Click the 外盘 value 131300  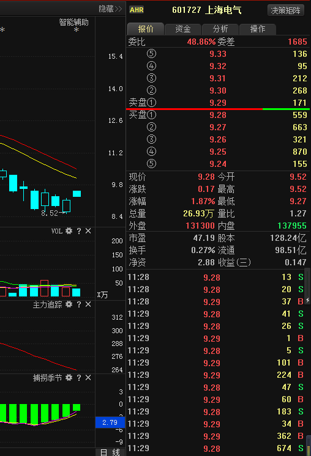200,226
